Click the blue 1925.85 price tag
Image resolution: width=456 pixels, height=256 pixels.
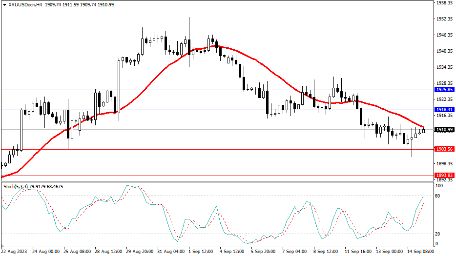point(444,90)
